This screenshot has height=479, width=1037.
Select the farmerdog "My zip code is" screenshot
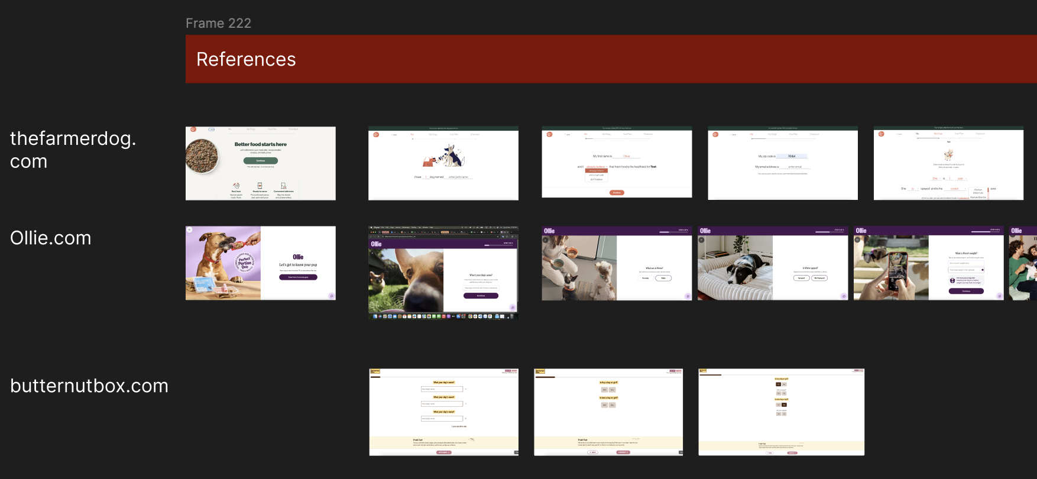pos(783,163)
